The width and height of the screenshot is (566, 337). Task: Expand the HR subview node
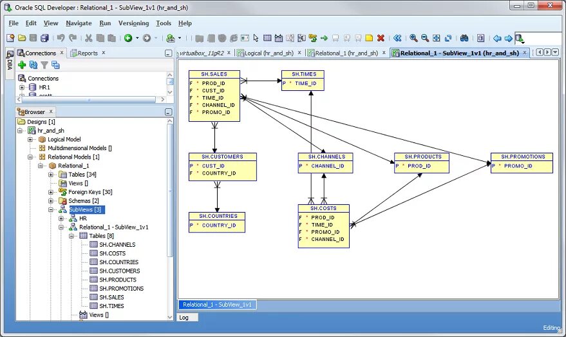coord(61,218)
